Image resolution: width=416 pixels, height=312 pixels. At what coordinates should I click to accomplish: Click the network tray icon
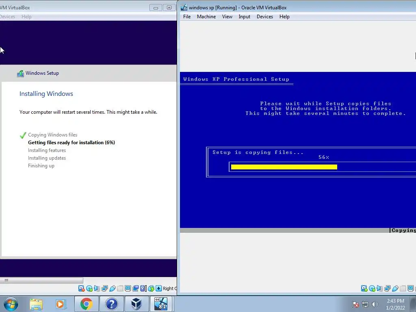pyautogui.click(x=365, y=304)
